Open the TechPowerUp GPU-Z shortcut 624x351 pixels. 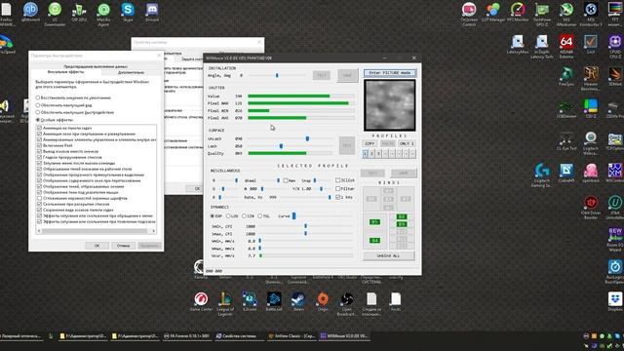pos(542,13)
